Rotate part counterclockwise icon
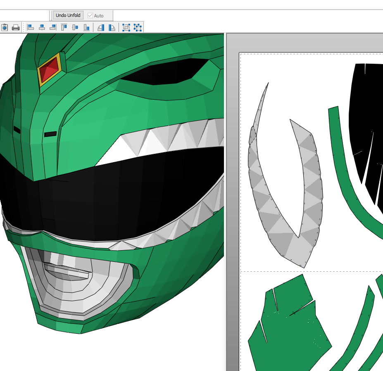This screenshot has width=383, height=371. (x=101, y=27)
